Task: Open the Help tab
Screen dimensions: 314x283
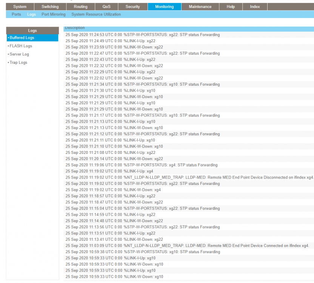Action: click(x=231, y=7)
